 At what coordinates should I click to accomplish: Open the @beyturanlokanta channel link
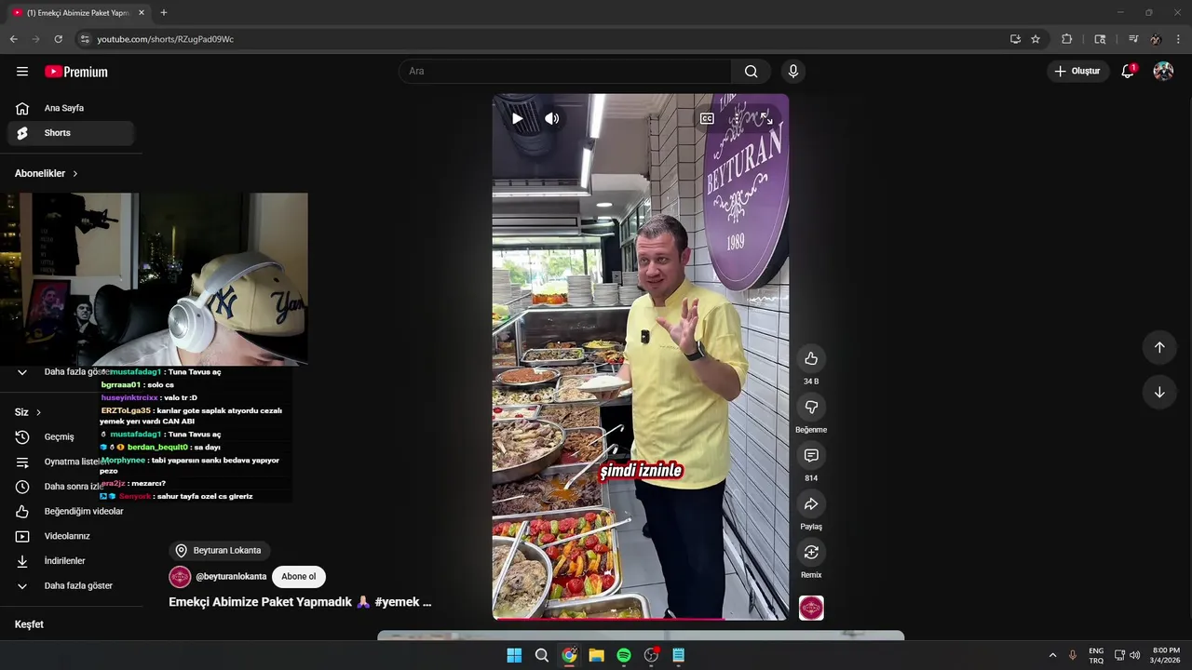[x=231, y=577]
